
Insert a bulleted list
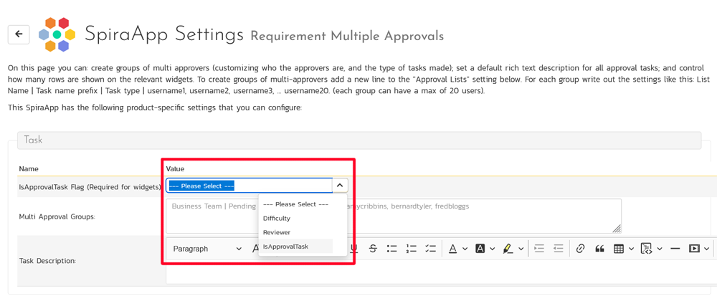[x=392, y=249]
